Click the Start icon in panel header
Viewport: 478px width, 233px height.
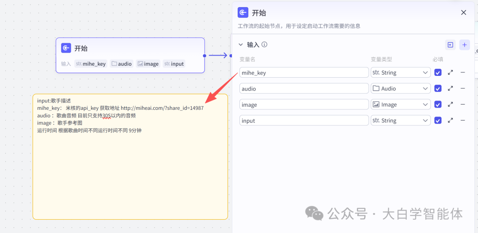pos(243,12)
